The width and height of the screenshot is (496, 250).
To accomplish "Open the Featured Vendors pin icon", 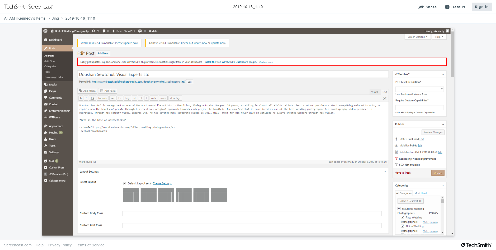I will [45, 111].
